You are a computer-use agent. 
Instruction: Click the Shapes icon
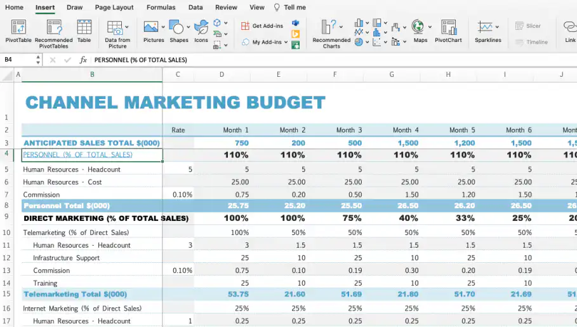click(176, 27)
